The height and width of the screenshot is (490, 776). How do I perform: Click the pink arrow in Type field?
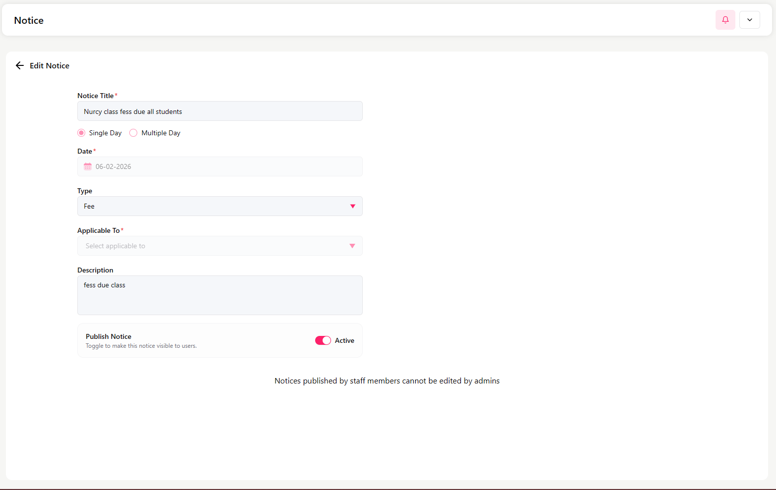click(353, 206)
